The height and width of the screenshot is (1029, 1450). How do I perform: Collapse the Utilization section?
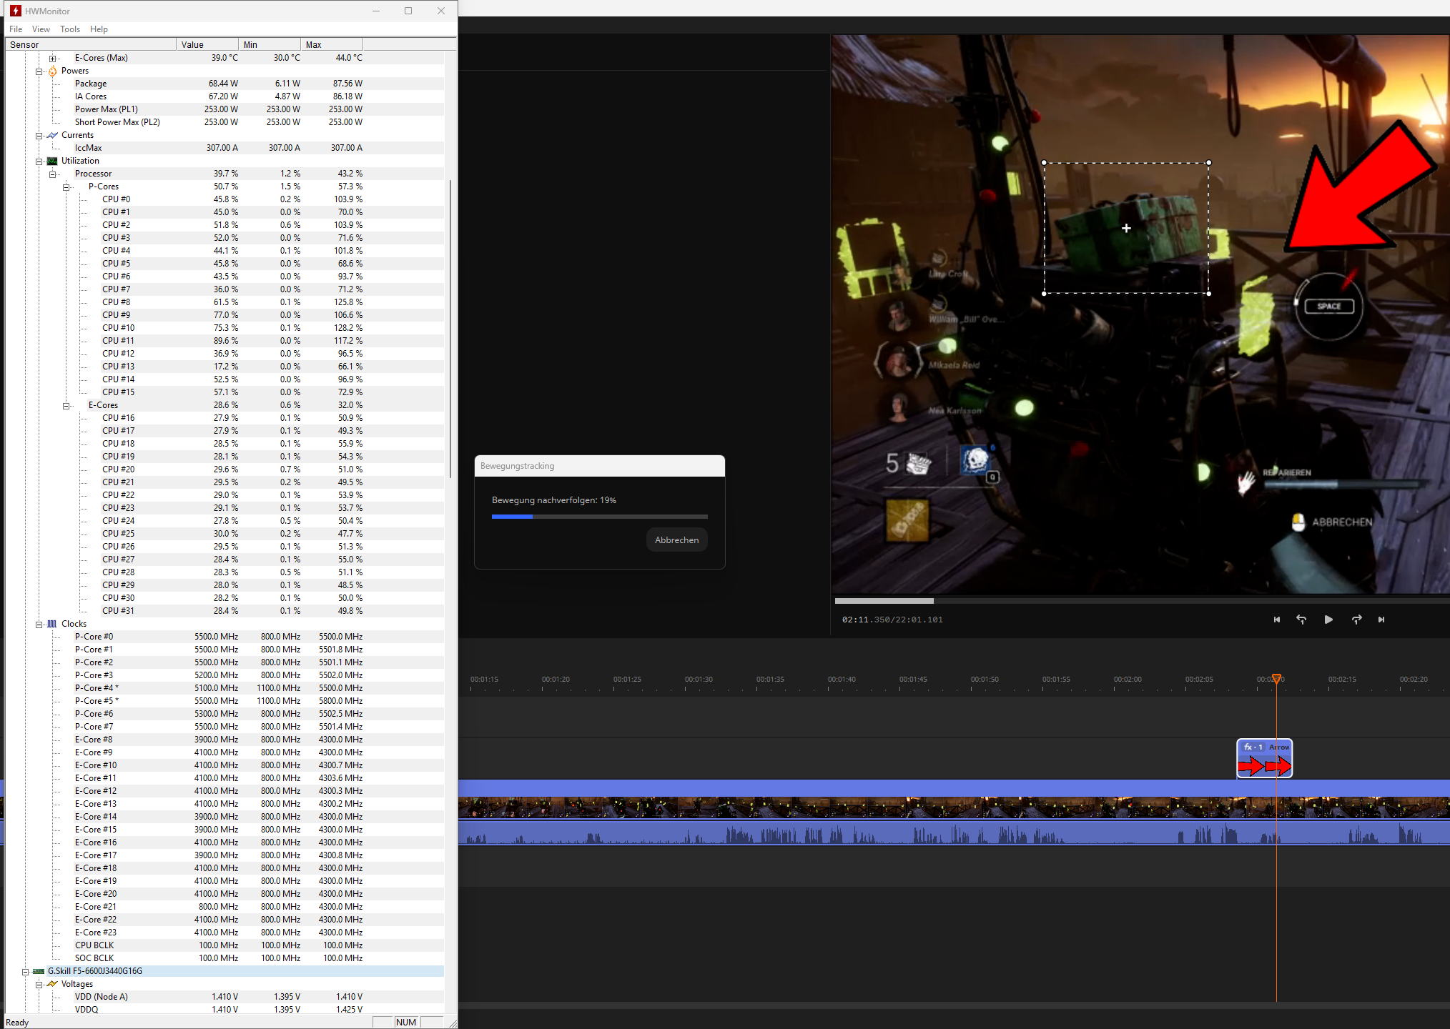click(39, 161)
